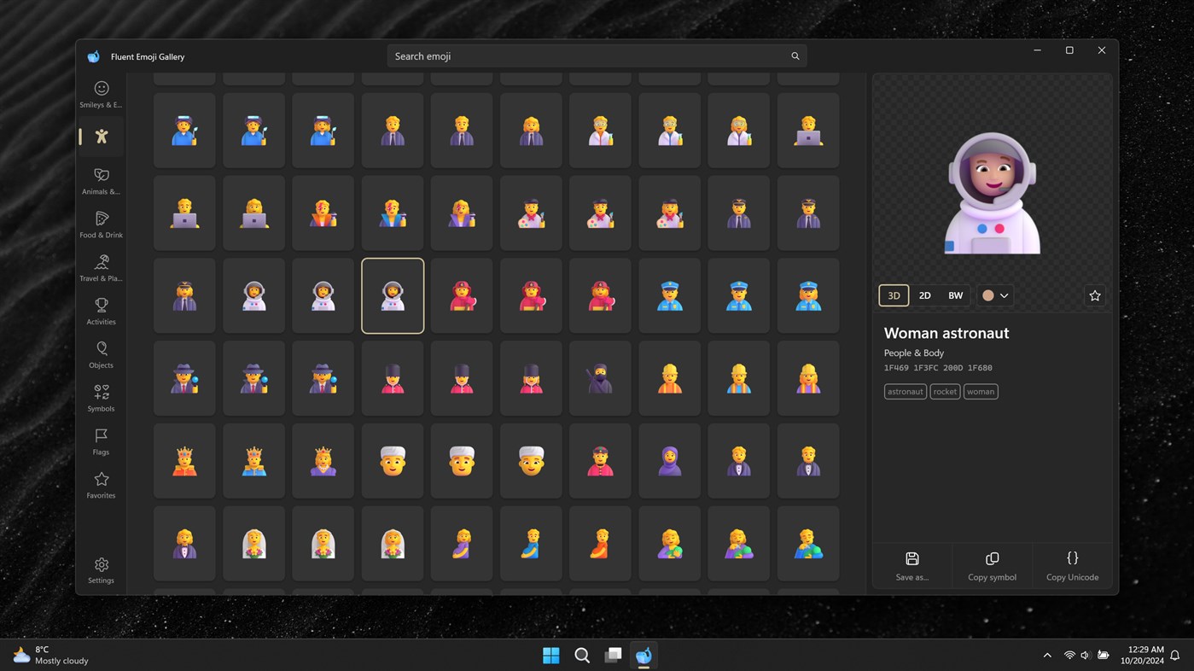The width and height of the screenshot is (1194, 671).
Task: Open the Activities category
Action: 101,311
